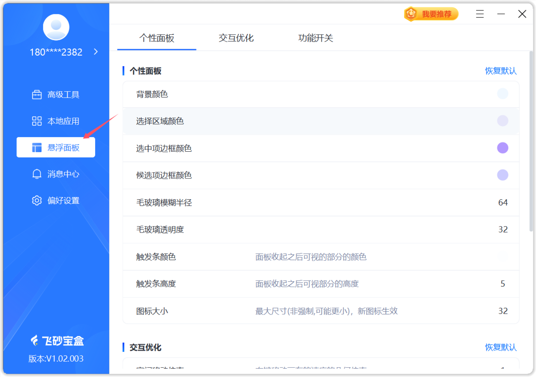Open the hamburger menu at top right
Image resolution: width=536 pixels, height=377 pixels.
click(480, 14)
